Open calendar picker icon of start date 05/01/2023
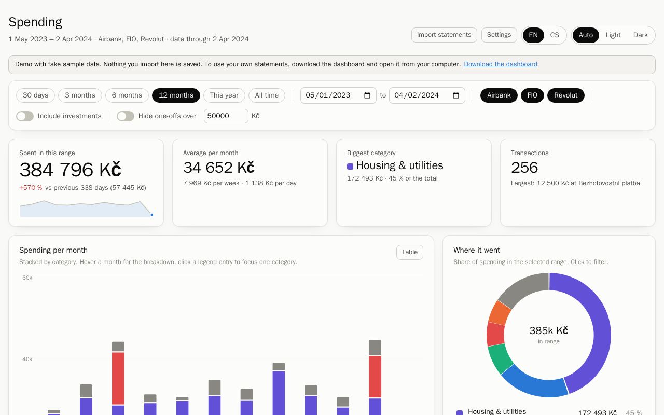The height and width of the screenshot is (415, 664). pos(367,95)
